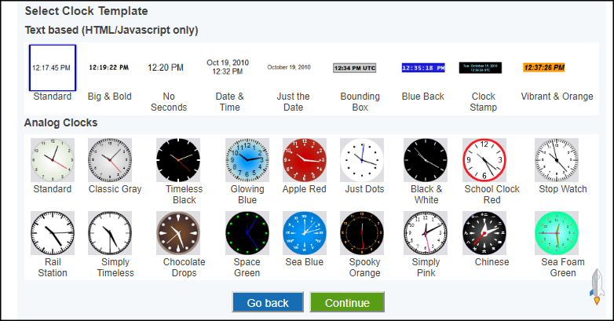Choose the Big & Bold text clock

click(x=109, y=68)
